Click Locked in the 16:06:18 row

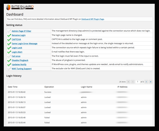point(47,97)
